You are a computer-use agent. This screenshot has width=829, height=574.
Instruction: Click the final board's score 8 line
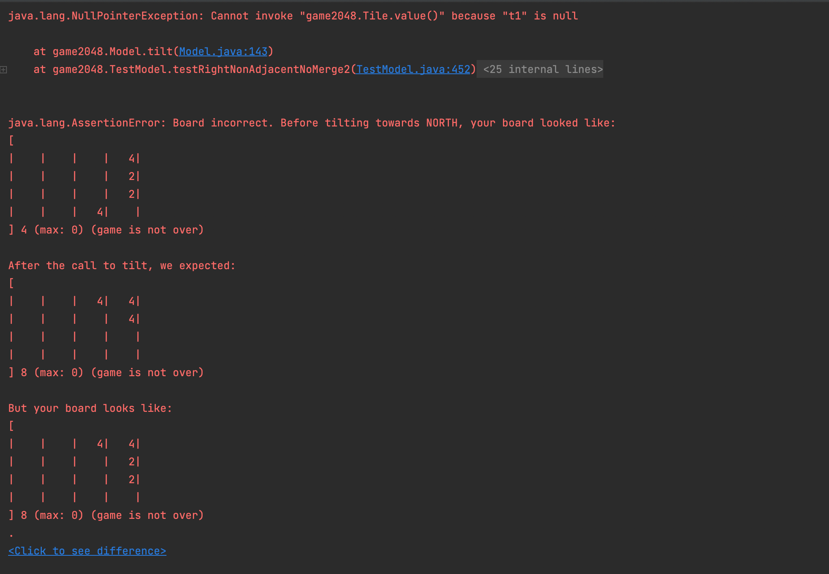[106, 516]
